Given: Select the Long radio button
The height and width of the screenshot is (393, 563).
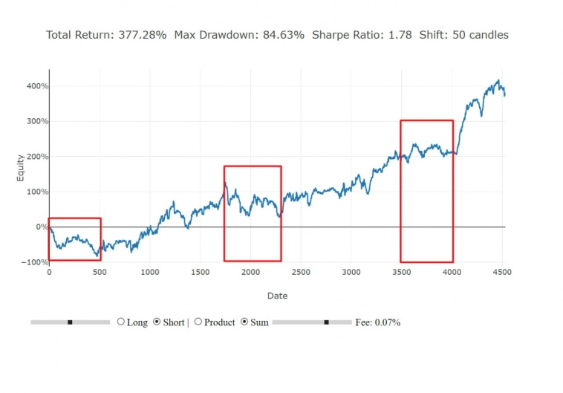Looking at the screenshot, I should tap(121, 322).
